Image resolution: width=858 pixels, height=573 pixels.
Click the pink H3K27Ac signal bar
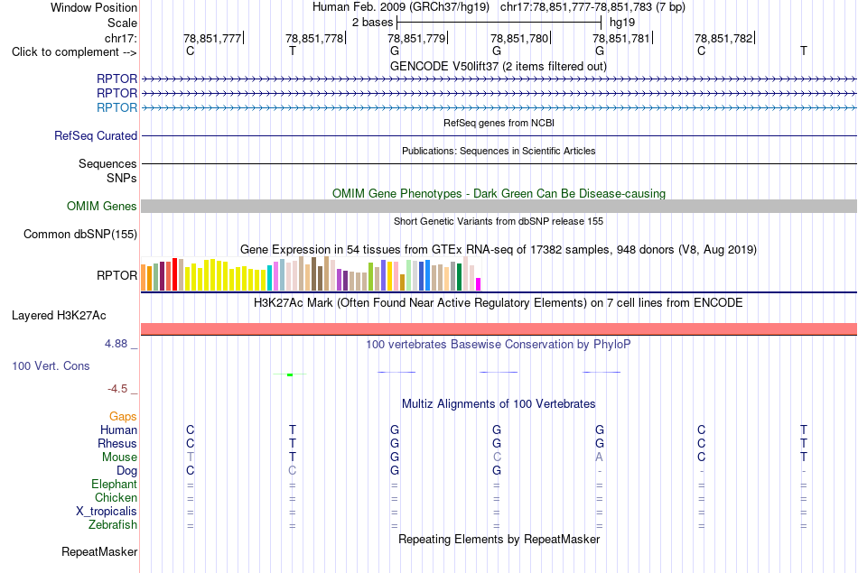coord(499,328)
